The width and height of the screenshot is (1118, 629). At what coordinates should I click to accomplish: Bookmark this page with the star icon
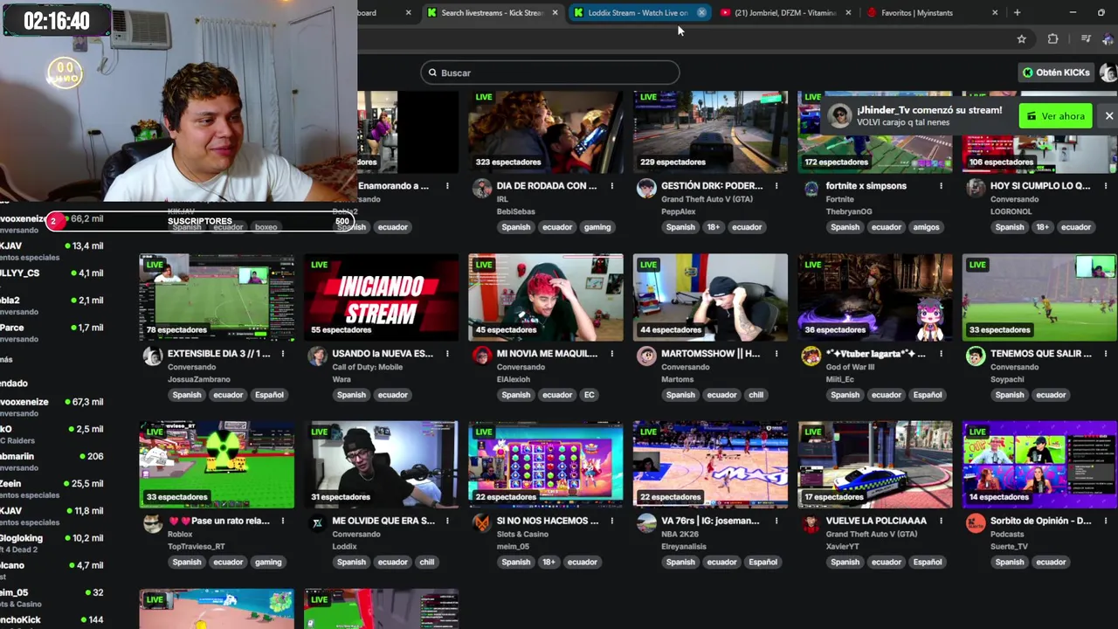1021,38
